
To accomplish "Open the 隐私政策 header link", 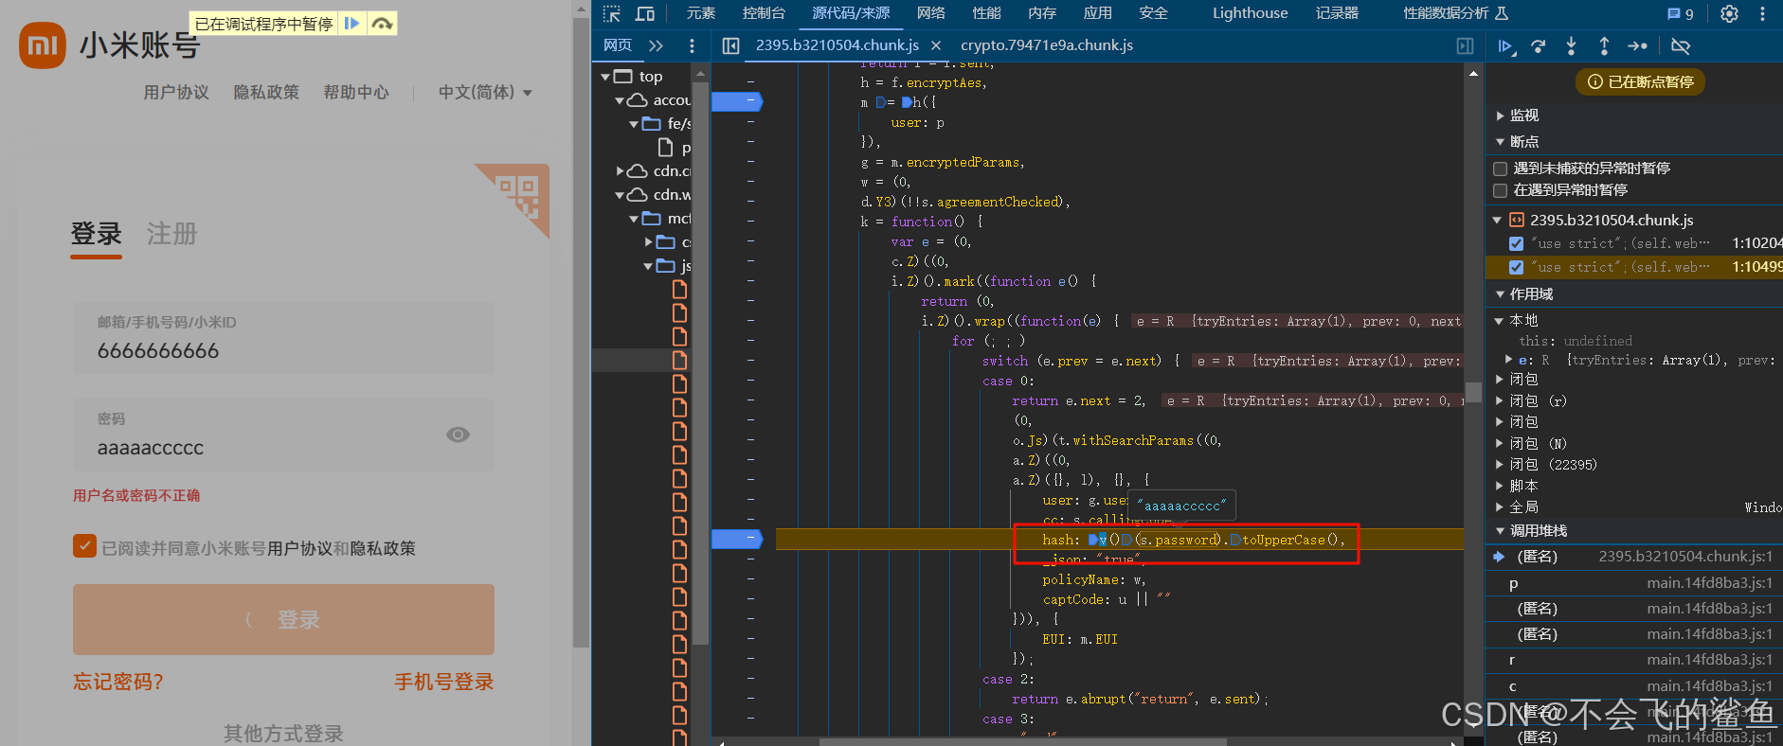I will coord(266,93).
